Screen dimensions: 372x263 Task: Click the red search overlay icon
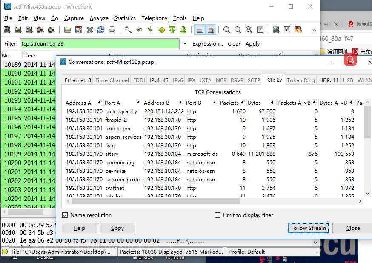click(350, 60)
